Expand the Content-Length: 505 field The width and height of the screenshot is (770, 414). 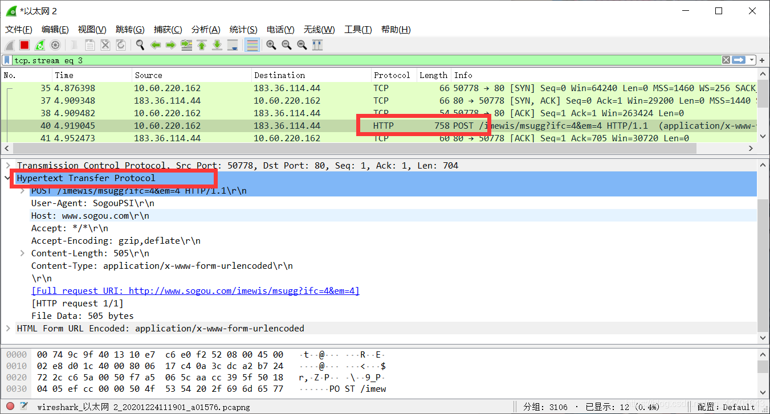[x=22, y=253]
